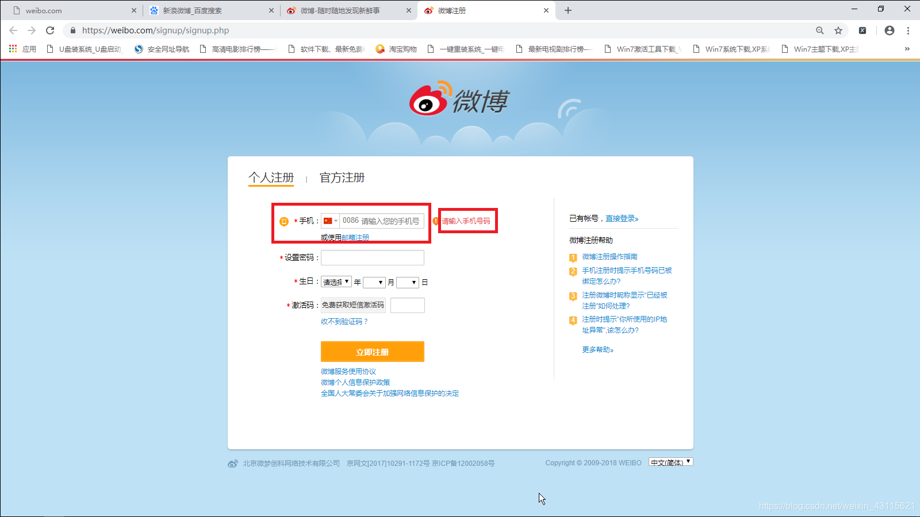The image size is (920, 517).
Task: Open the zoom magnifier icon in address bar
Action: coord(820,30)
